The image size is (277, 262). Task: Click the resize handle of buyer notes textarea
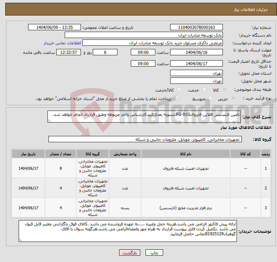pos(20,240)
